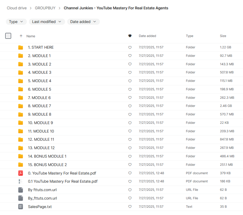Favorite 0. YouTube Mastery For Real Estate.pdf
Viewport: 243px width, 215px height.
[130, 173]
